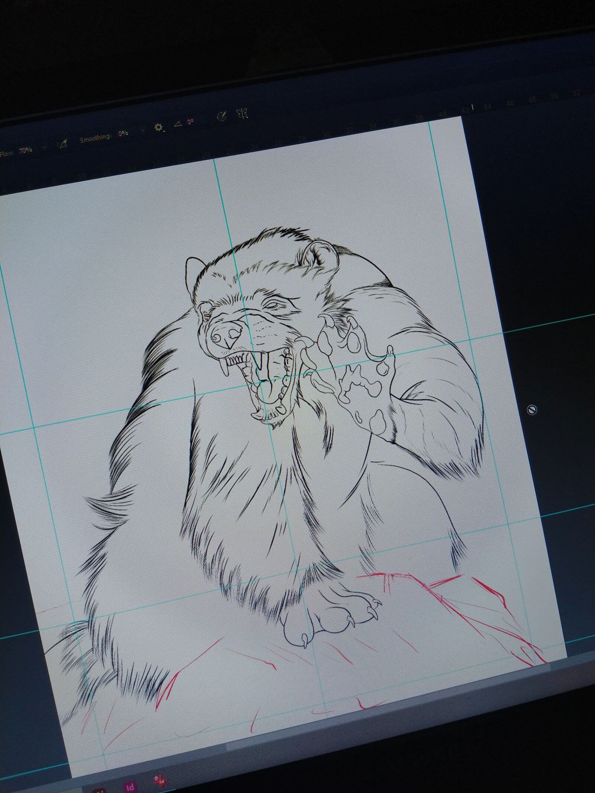Click the Smoothing label

[95, 138]
